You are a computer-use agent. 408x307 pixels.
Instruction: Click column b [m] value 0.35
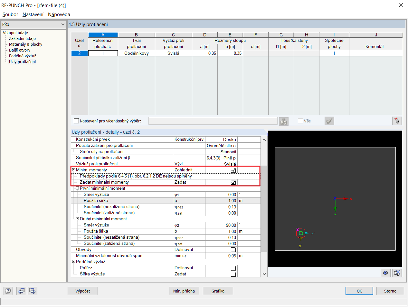coord(230,53)
